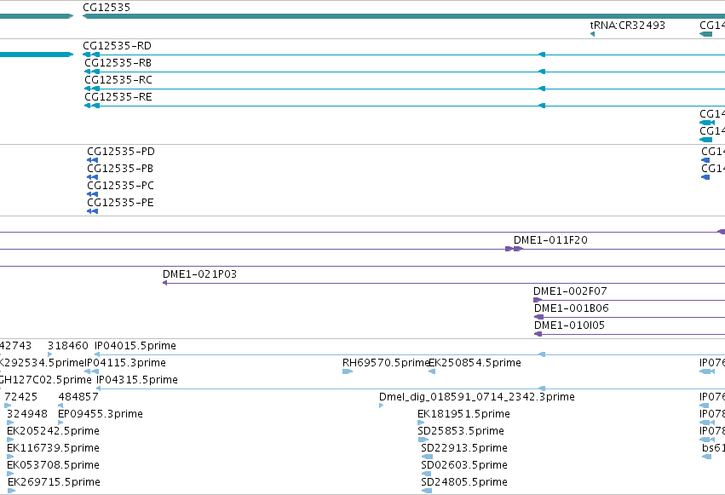Click the 324948 feature label
Viewport: 725px width, 495px height.
coord(26,415)
